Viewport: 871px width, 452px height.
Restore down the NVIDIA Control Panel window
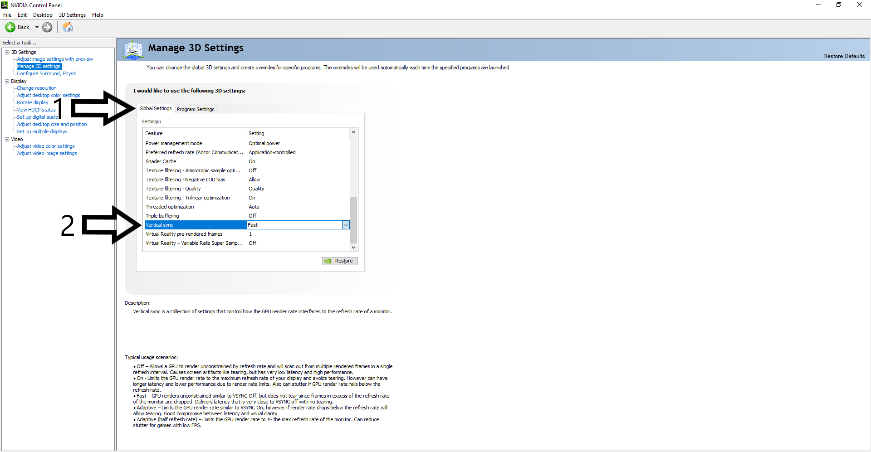click(x=839, y=5)
